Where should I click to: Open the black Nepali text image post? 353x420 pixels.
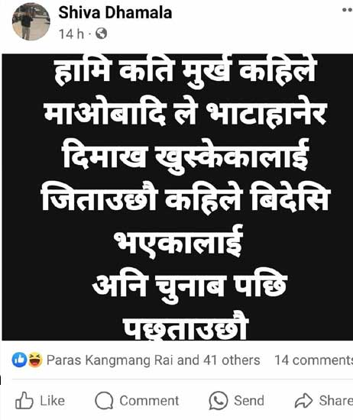click(177, 197)
